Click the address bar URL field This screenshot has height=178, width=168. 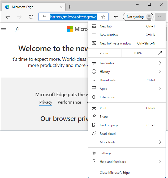74,17
